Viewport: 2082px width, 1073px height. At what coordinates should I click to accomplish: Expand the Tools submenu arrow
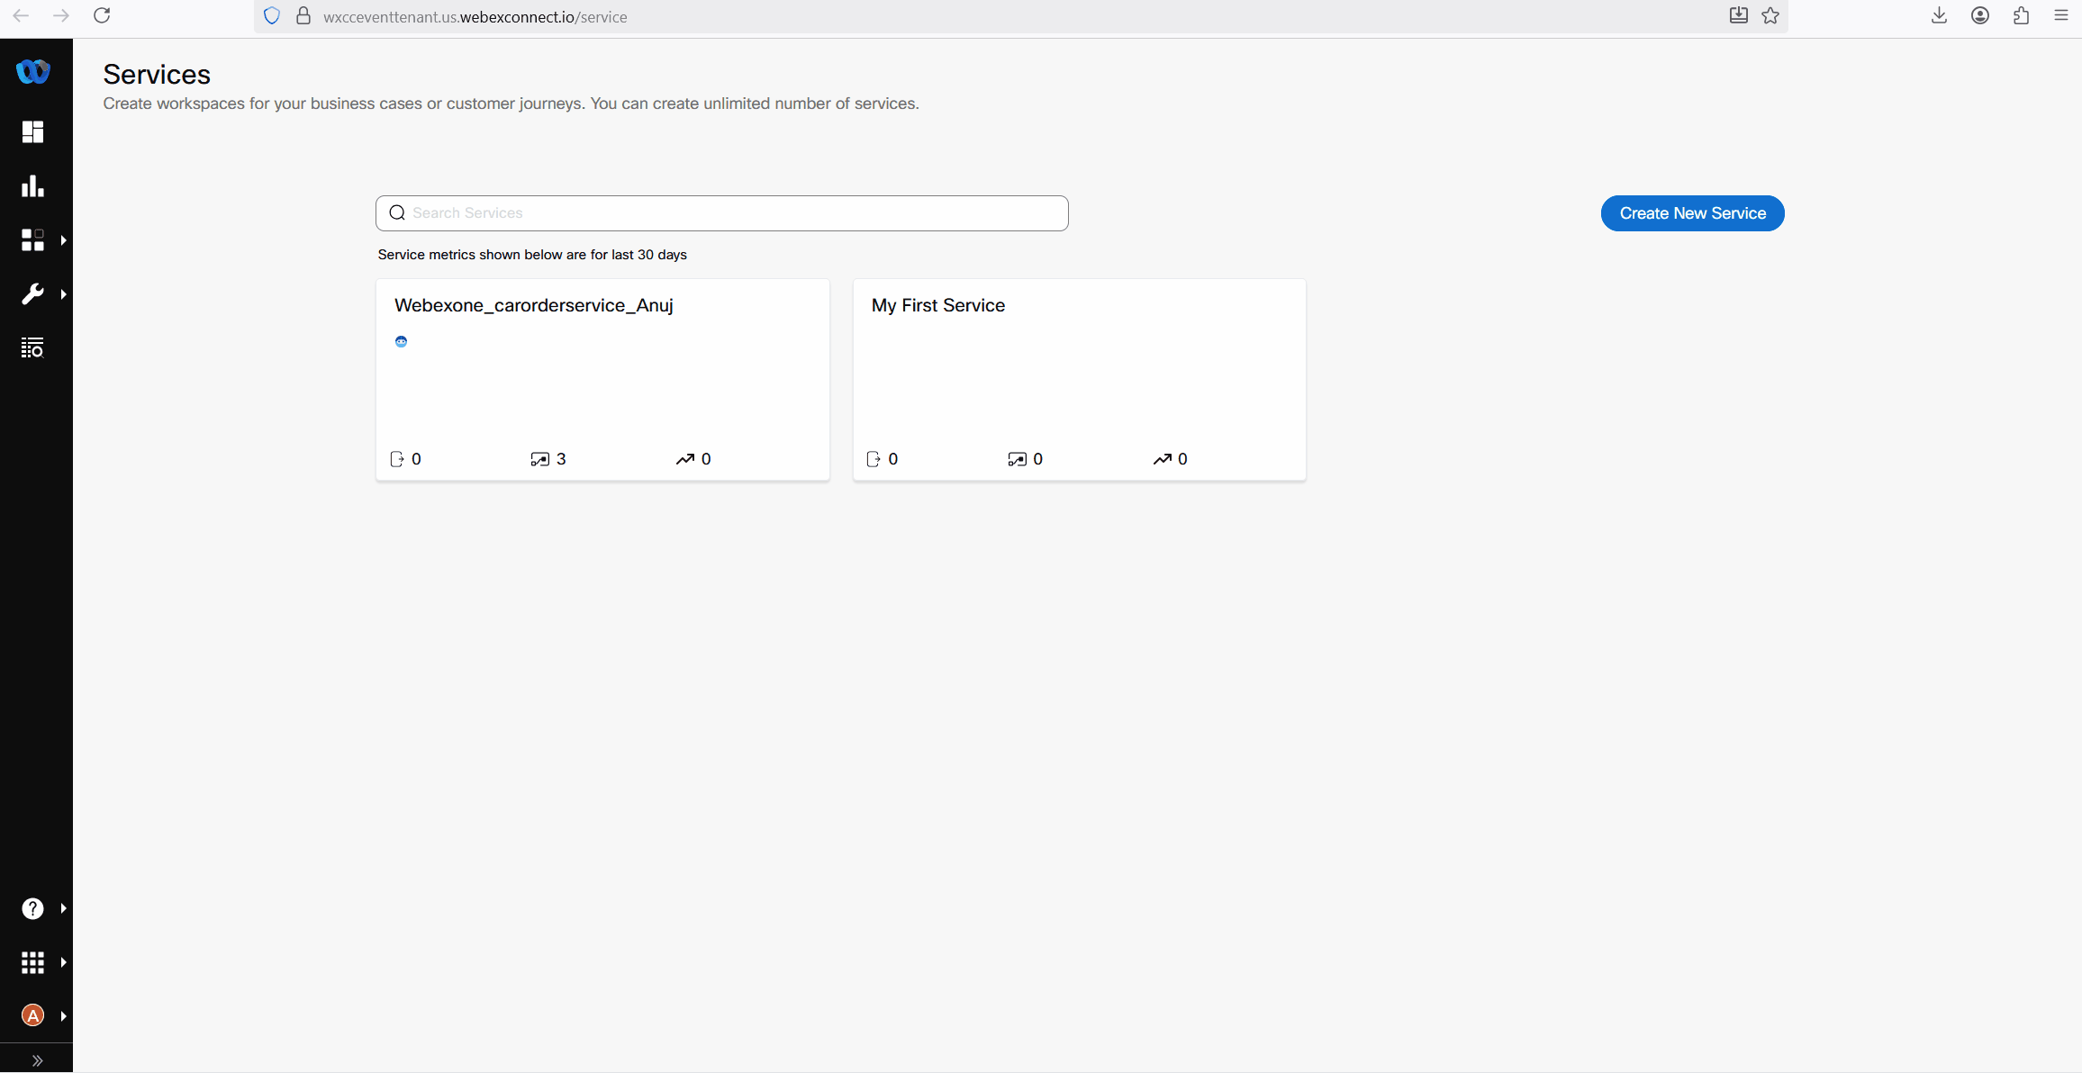(63, 294)
